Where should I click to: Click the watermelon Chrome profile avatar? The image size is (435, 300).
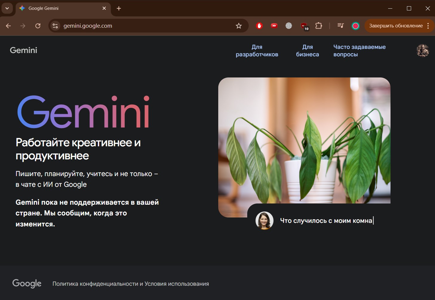pos(355,26)
